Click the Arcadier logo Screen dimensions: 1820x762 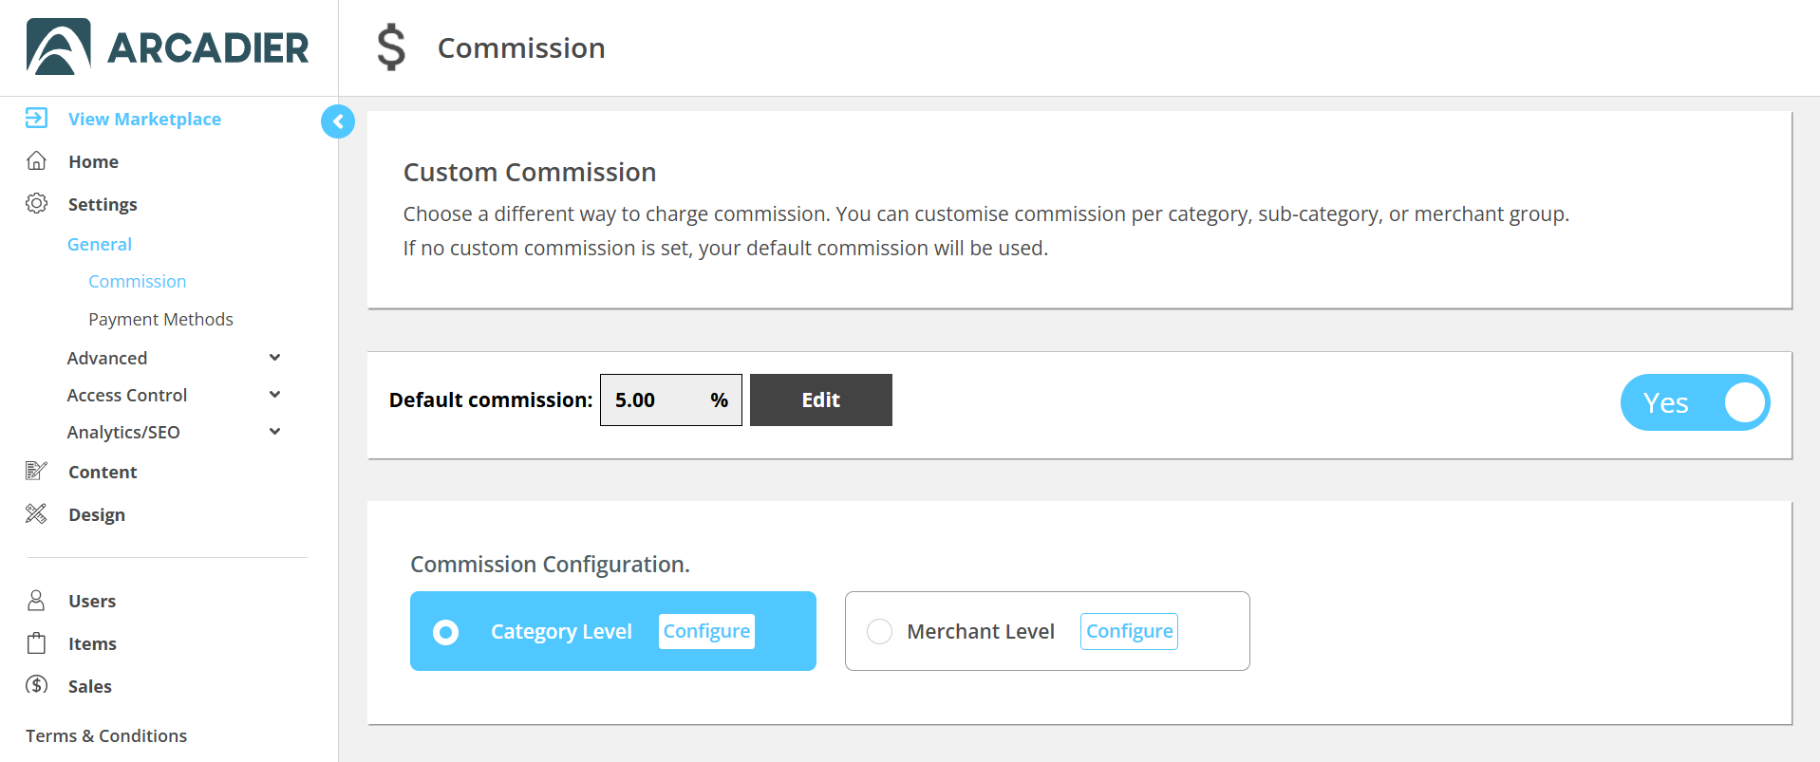(x=168, y=46)
